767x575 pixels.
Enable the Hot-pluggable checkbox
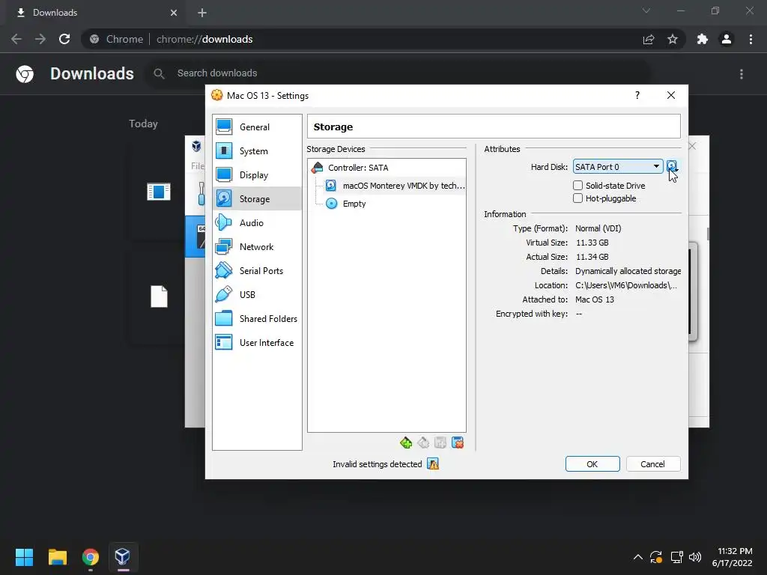pos(577,198)
